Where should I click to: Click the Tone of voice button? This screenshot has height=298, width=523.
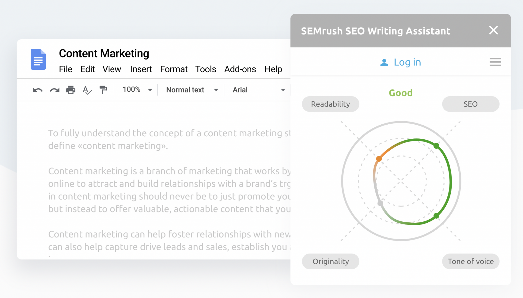pyautogui.click(x=470, y=261)
